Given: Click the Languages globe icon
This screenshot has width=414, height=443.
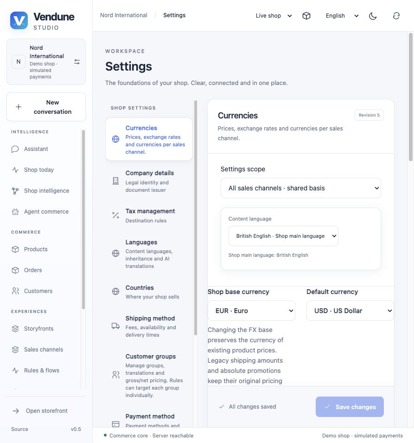Looking at the screenshot, I should click(x=115, y=253).
